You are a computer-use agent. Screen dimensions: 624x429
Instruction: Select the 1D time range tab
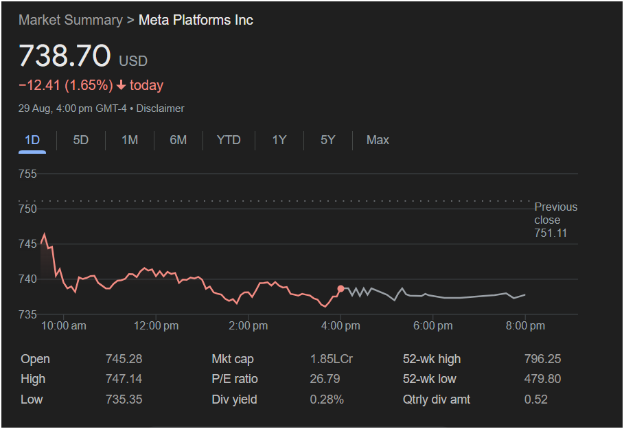tap(32, 140)
